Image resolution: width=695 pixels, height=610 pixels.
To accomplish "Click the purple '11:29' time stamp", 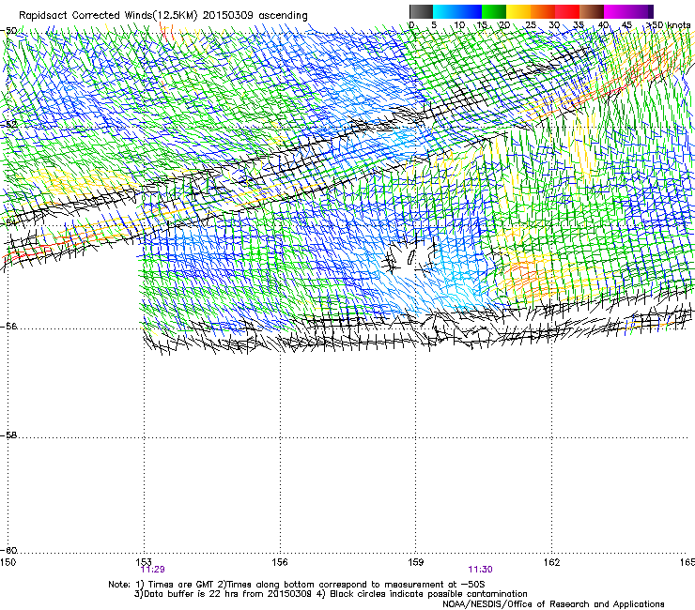I will point(152,570).
